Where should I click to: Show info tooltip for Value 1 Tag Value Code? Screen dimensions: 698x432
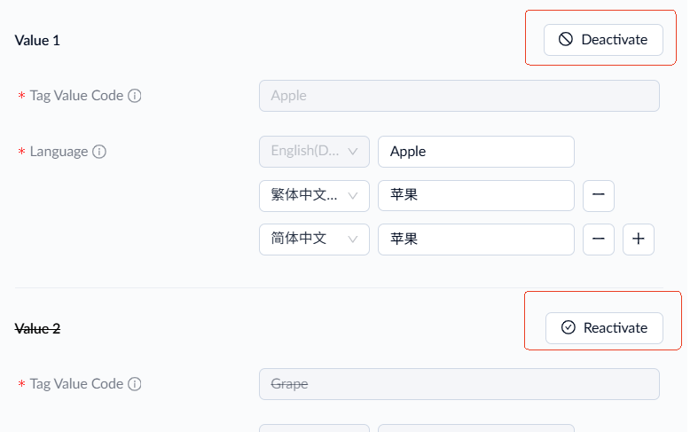(x=135, y=96)
